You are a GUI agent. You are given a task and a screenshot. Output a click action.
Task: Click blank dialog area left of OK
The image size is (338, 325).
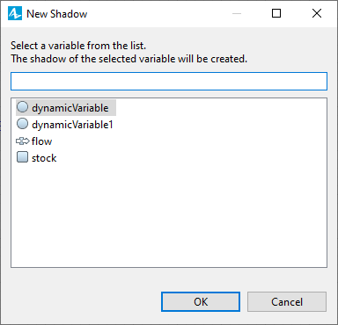pyautogui.click(x=85, y=301)
